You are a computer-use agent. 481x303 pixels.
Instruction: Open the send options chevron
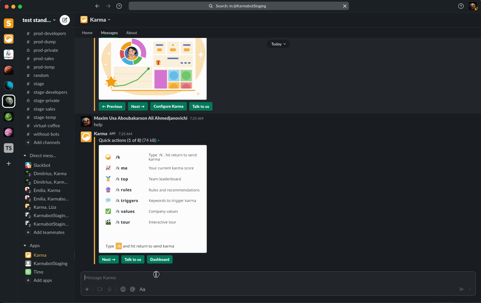click(470, 289)
